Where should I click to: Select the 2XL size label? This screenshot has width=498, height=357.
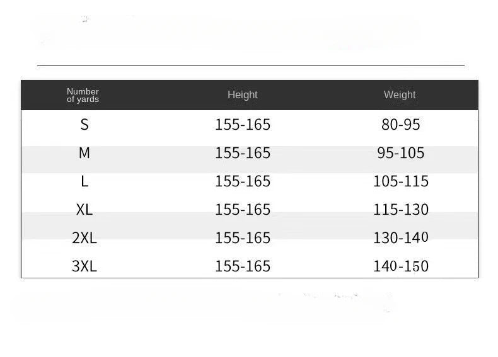pyautogui.click(x=84, y=237)
